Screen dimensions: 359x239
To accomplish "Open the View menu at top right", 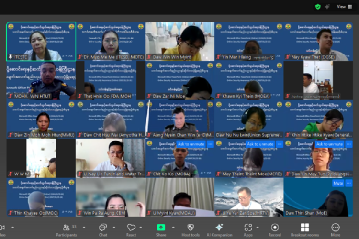I will [344, 7].
